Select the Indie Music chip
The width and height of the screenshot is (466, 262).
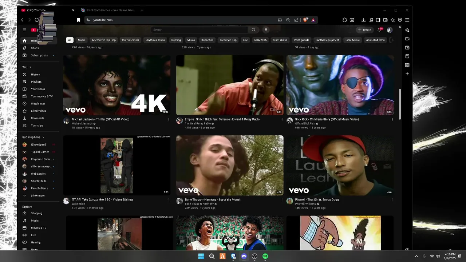point(352,40)
